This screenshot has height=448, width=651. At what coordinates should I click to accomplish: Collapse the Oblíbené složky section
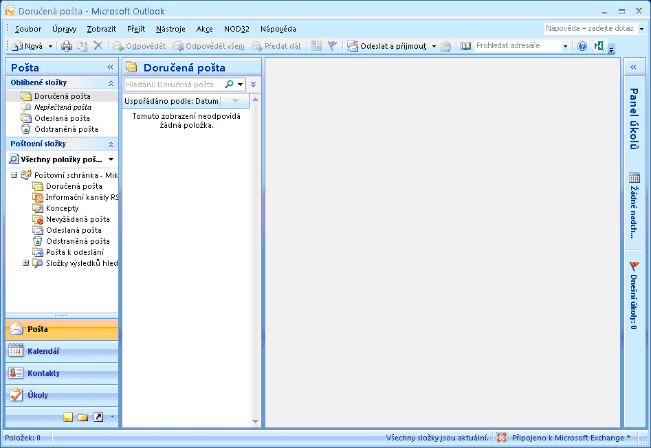[x=111, y=83]
